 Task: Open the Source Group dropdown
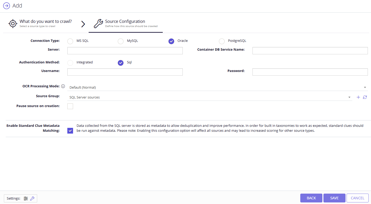click(x=210, y=97)
